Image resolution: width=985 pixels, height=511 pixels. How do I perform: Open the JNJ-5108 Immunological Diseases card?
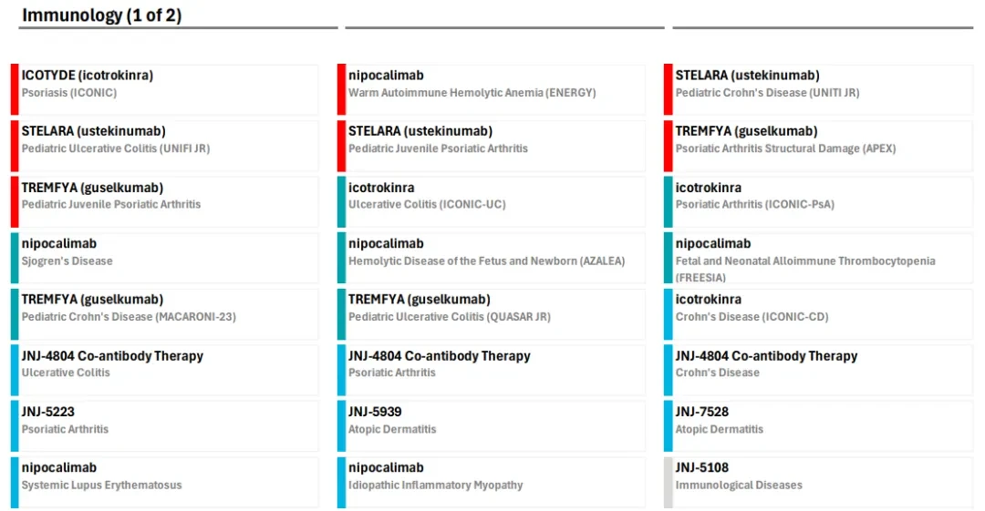coord(818,482)
